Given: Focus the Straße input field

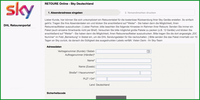Looking at the screenshot, I should click(118, 73).
